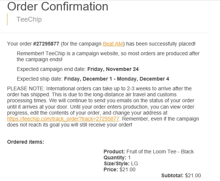This screenshot has height=181, width=220.
Task: Click the Ordered items: label
Action: (26, 142)
